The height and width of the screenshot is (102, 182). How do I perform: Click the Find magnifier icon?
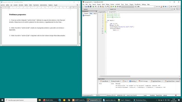(106, 7)
